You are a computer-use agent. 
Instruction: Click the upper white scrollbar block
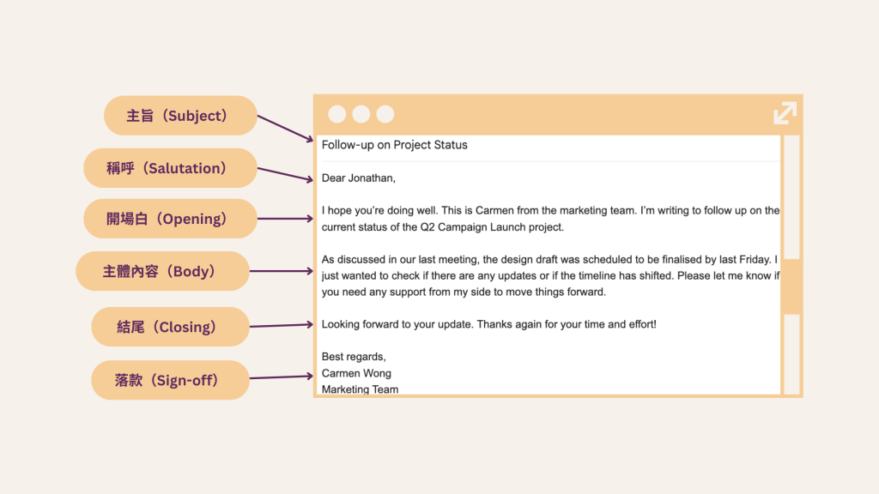[791, 196]
